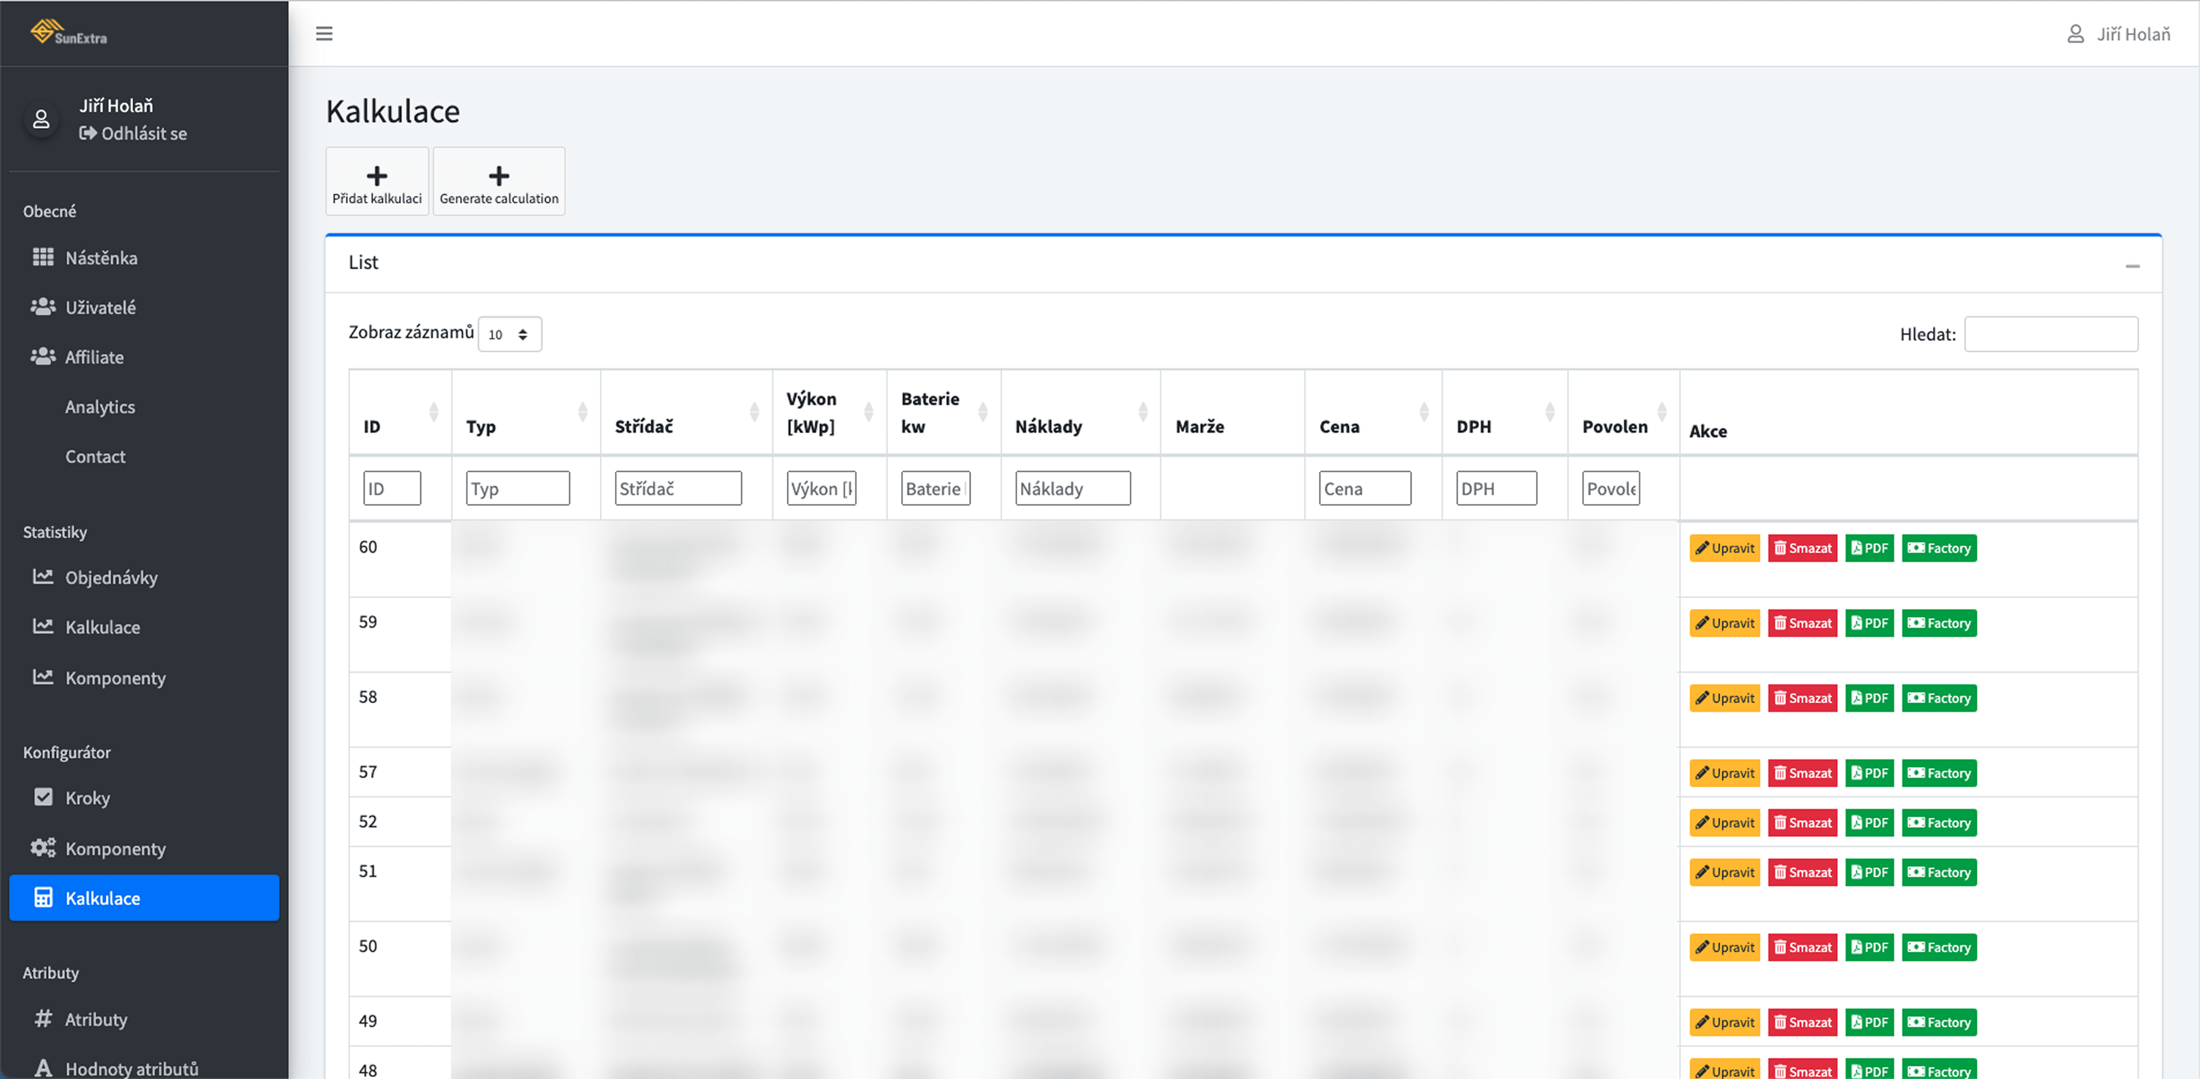This screenshot has width=2200, height=1079.
Task: Click plus icon for Generate calculation
Action: point(499,176)
